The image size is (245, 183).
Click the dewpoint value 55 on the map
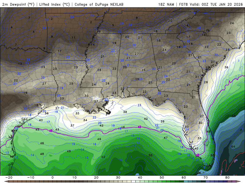150,155
